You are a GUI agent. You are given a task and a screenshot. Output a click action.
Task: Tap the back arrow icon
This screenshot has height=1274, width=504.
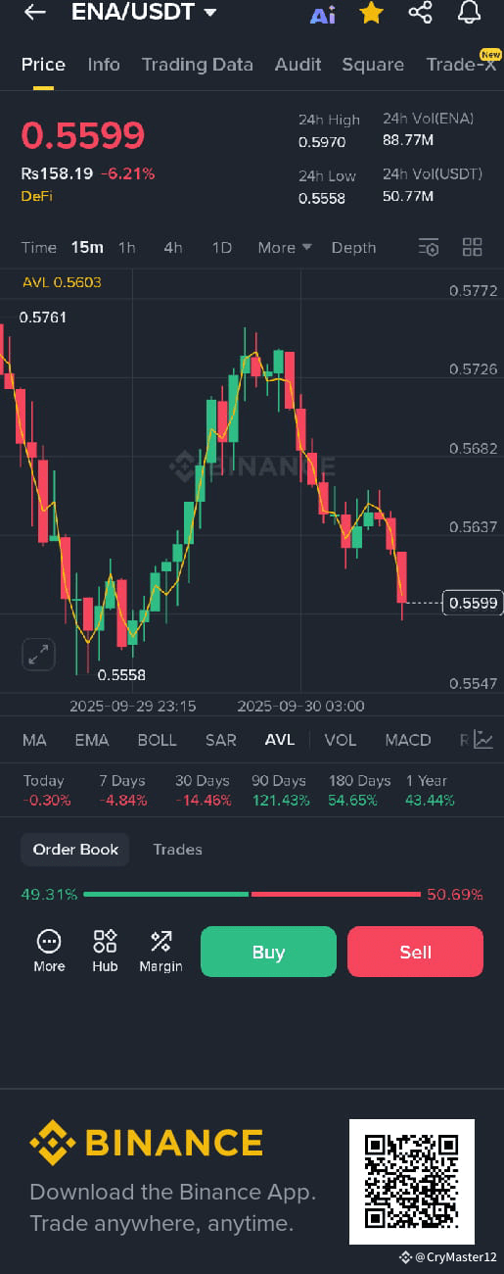[x=35, y=13]
